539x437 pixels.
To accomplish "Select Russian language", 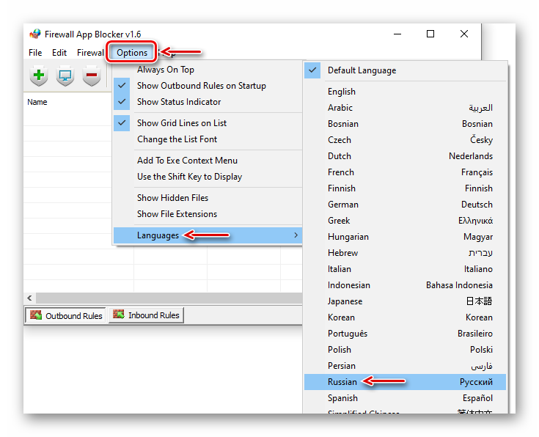I will coord(405,382).
